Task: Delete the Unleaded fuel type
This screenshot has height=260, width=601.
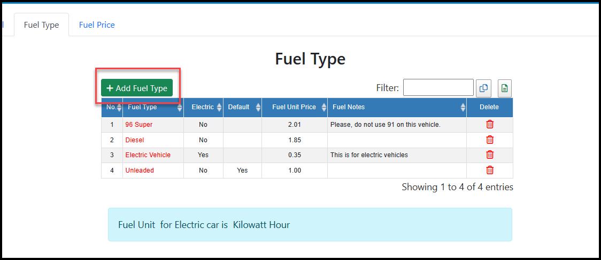Action: tap(489, 170)
